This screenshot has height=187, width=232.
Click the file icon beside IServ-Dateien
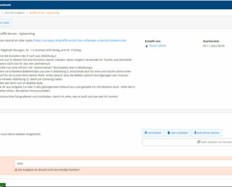click(x=169, y=133)
